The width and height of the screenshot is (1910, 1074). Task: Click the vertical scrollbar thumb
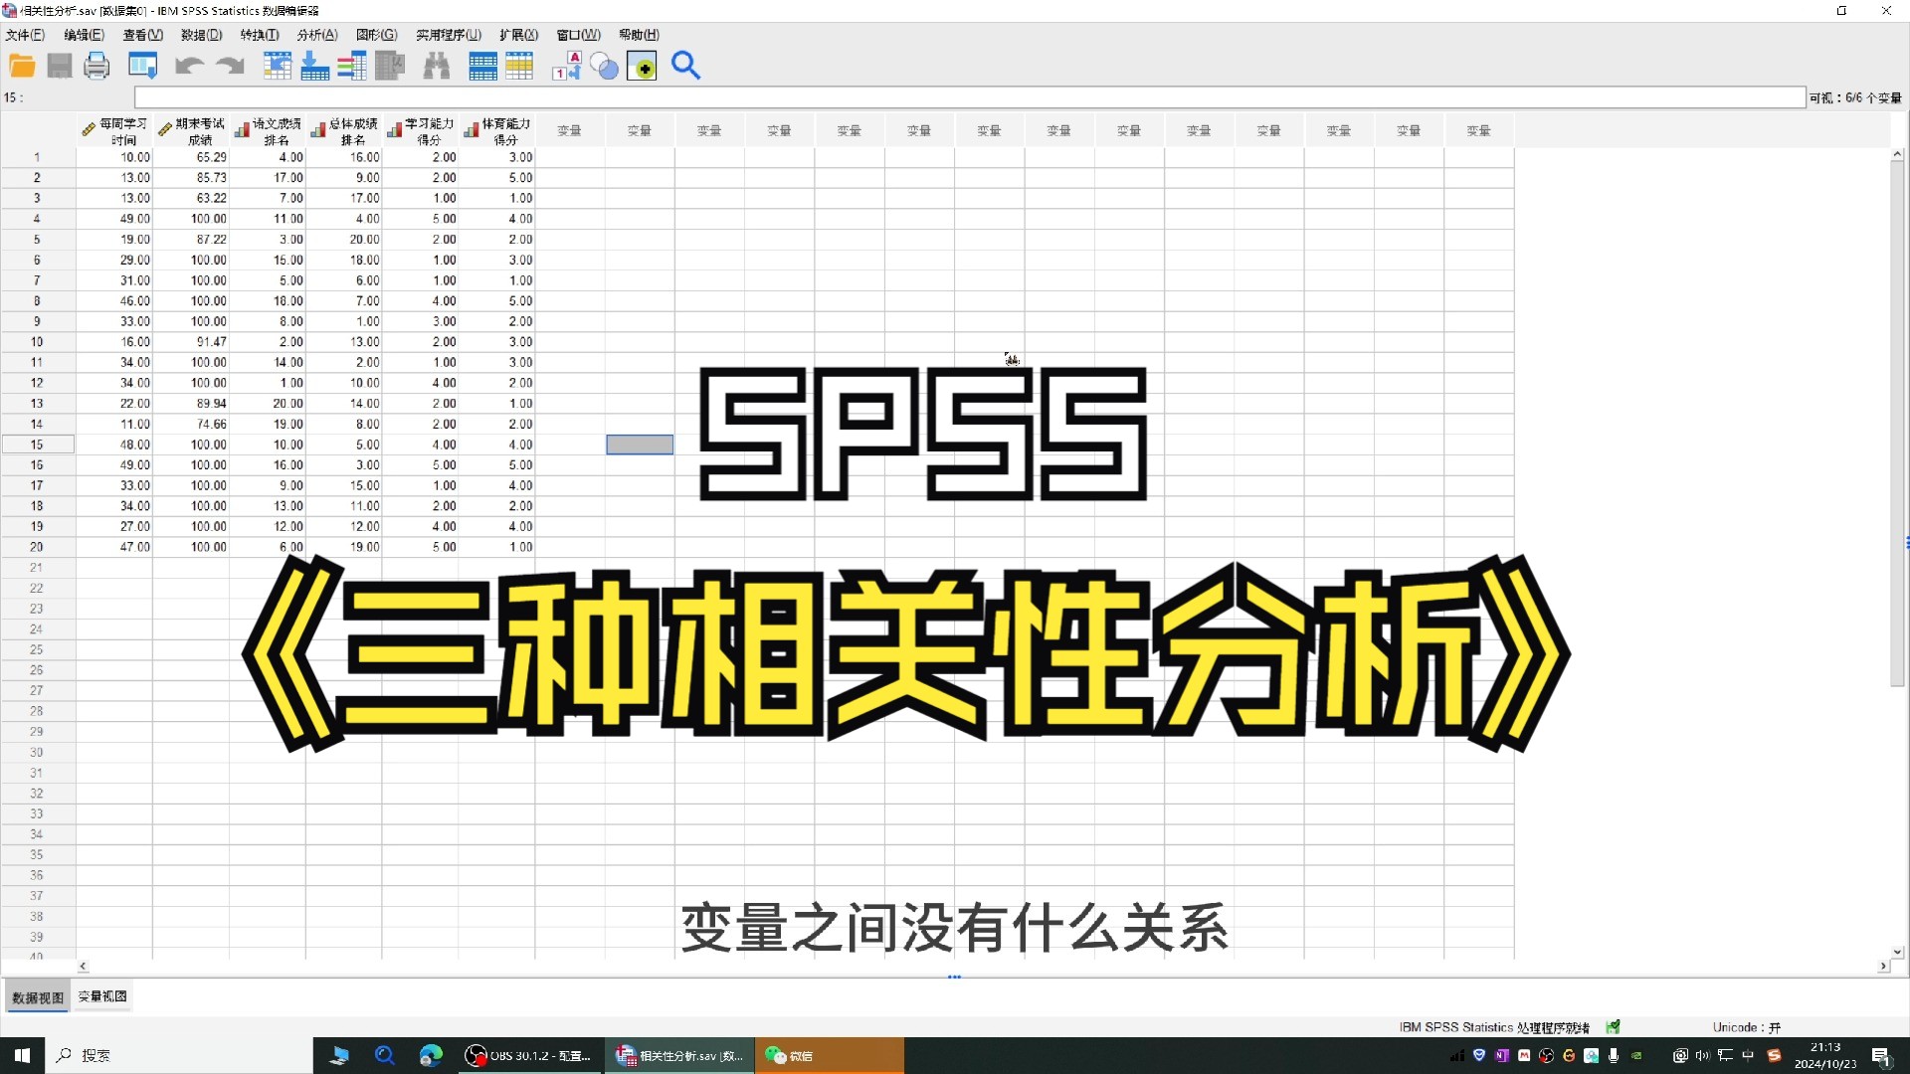[1897, 425]
